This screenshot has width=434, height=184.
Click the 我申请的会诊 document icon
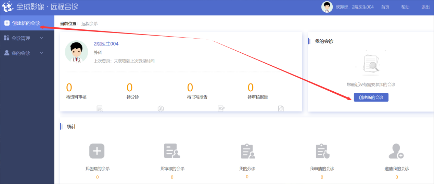pos(322,151)
